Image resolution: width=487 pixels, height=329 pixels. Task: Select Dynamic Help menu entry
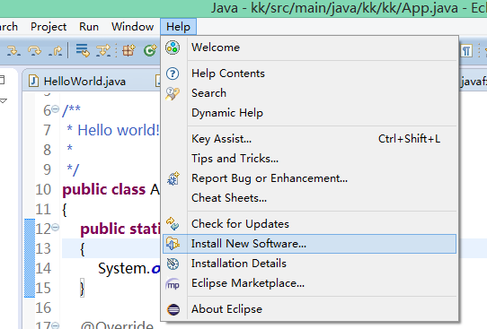(309, 113)
